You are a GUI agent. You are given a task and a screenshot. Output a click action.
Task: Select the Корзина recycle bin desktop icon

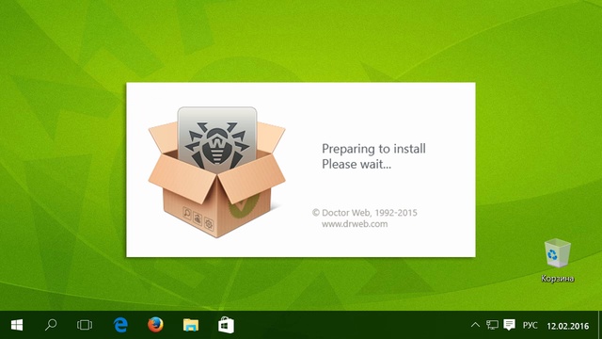pos(558,261)
